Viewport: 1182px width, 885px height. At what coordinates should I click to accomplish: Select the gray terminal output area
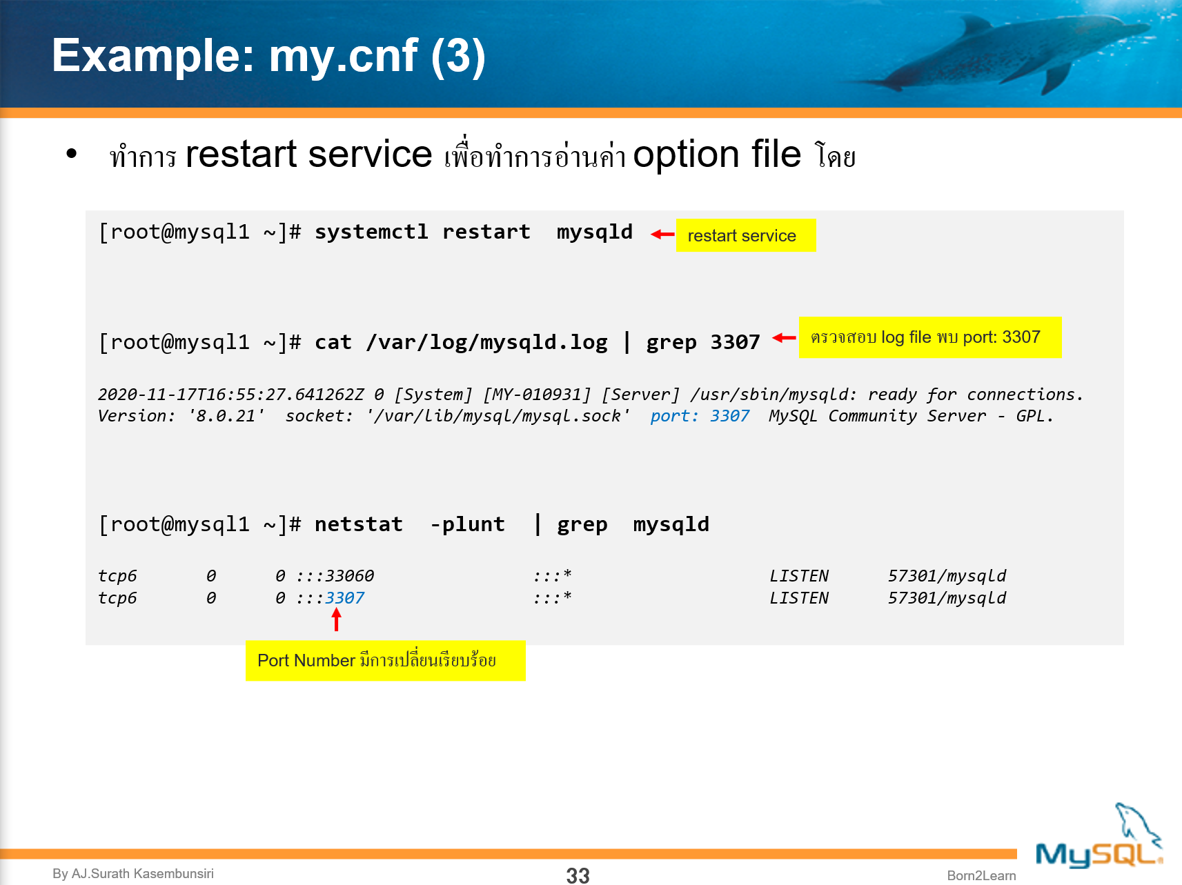[607, 424]
